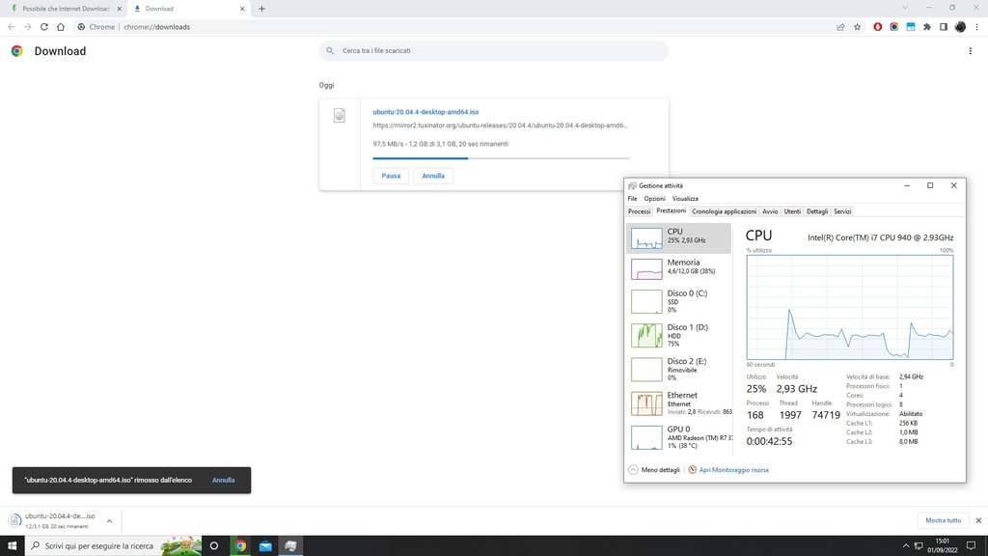
Task: Expand options for ubuntu iso download chip
Action: [x=109, y=521]
